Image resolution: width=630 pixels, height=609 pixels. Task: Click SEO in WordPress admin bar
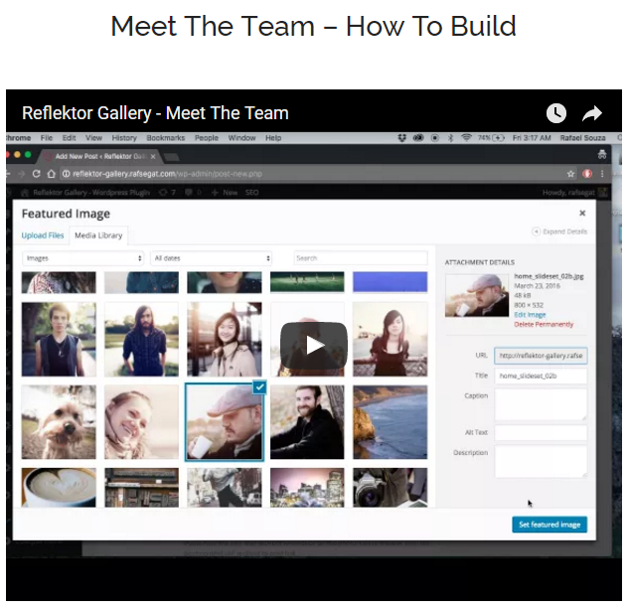252,193
